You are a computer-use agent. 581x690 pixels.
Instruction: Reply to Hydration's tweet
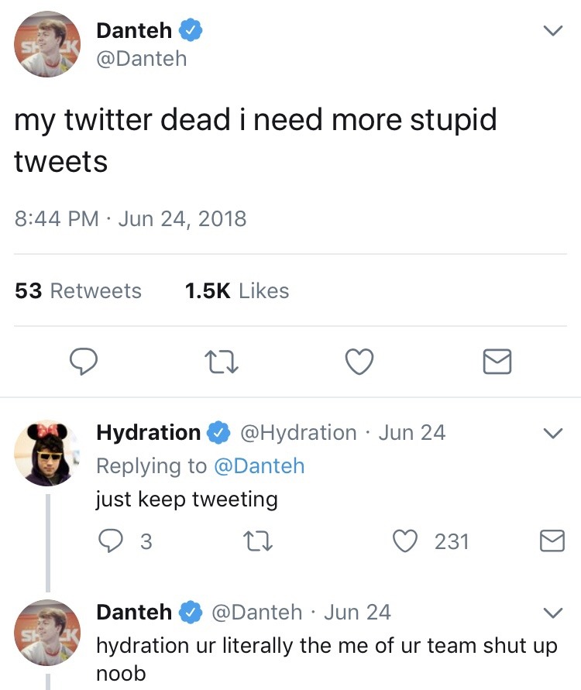coord(112,541)
